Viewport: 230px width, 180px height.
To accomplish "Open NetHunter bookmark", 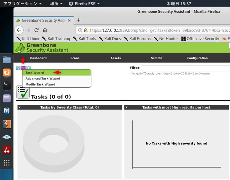I will coord(166,39).
